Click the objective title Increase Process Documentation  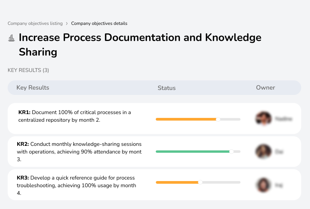(140, 45)
